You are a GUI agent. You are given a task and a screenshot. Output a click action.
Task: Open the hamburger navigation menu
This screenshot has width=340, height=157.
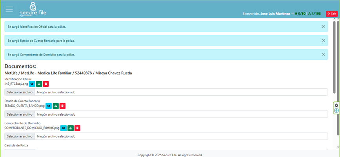coord(9,10)
